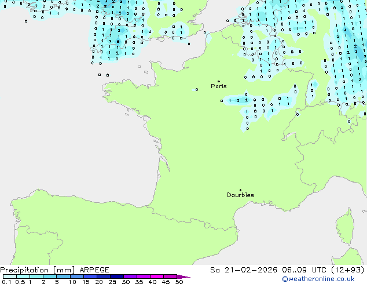Pick the palest legend swatch between 0.1 and 0.5

pyautogui.click(x=10, y=276)
